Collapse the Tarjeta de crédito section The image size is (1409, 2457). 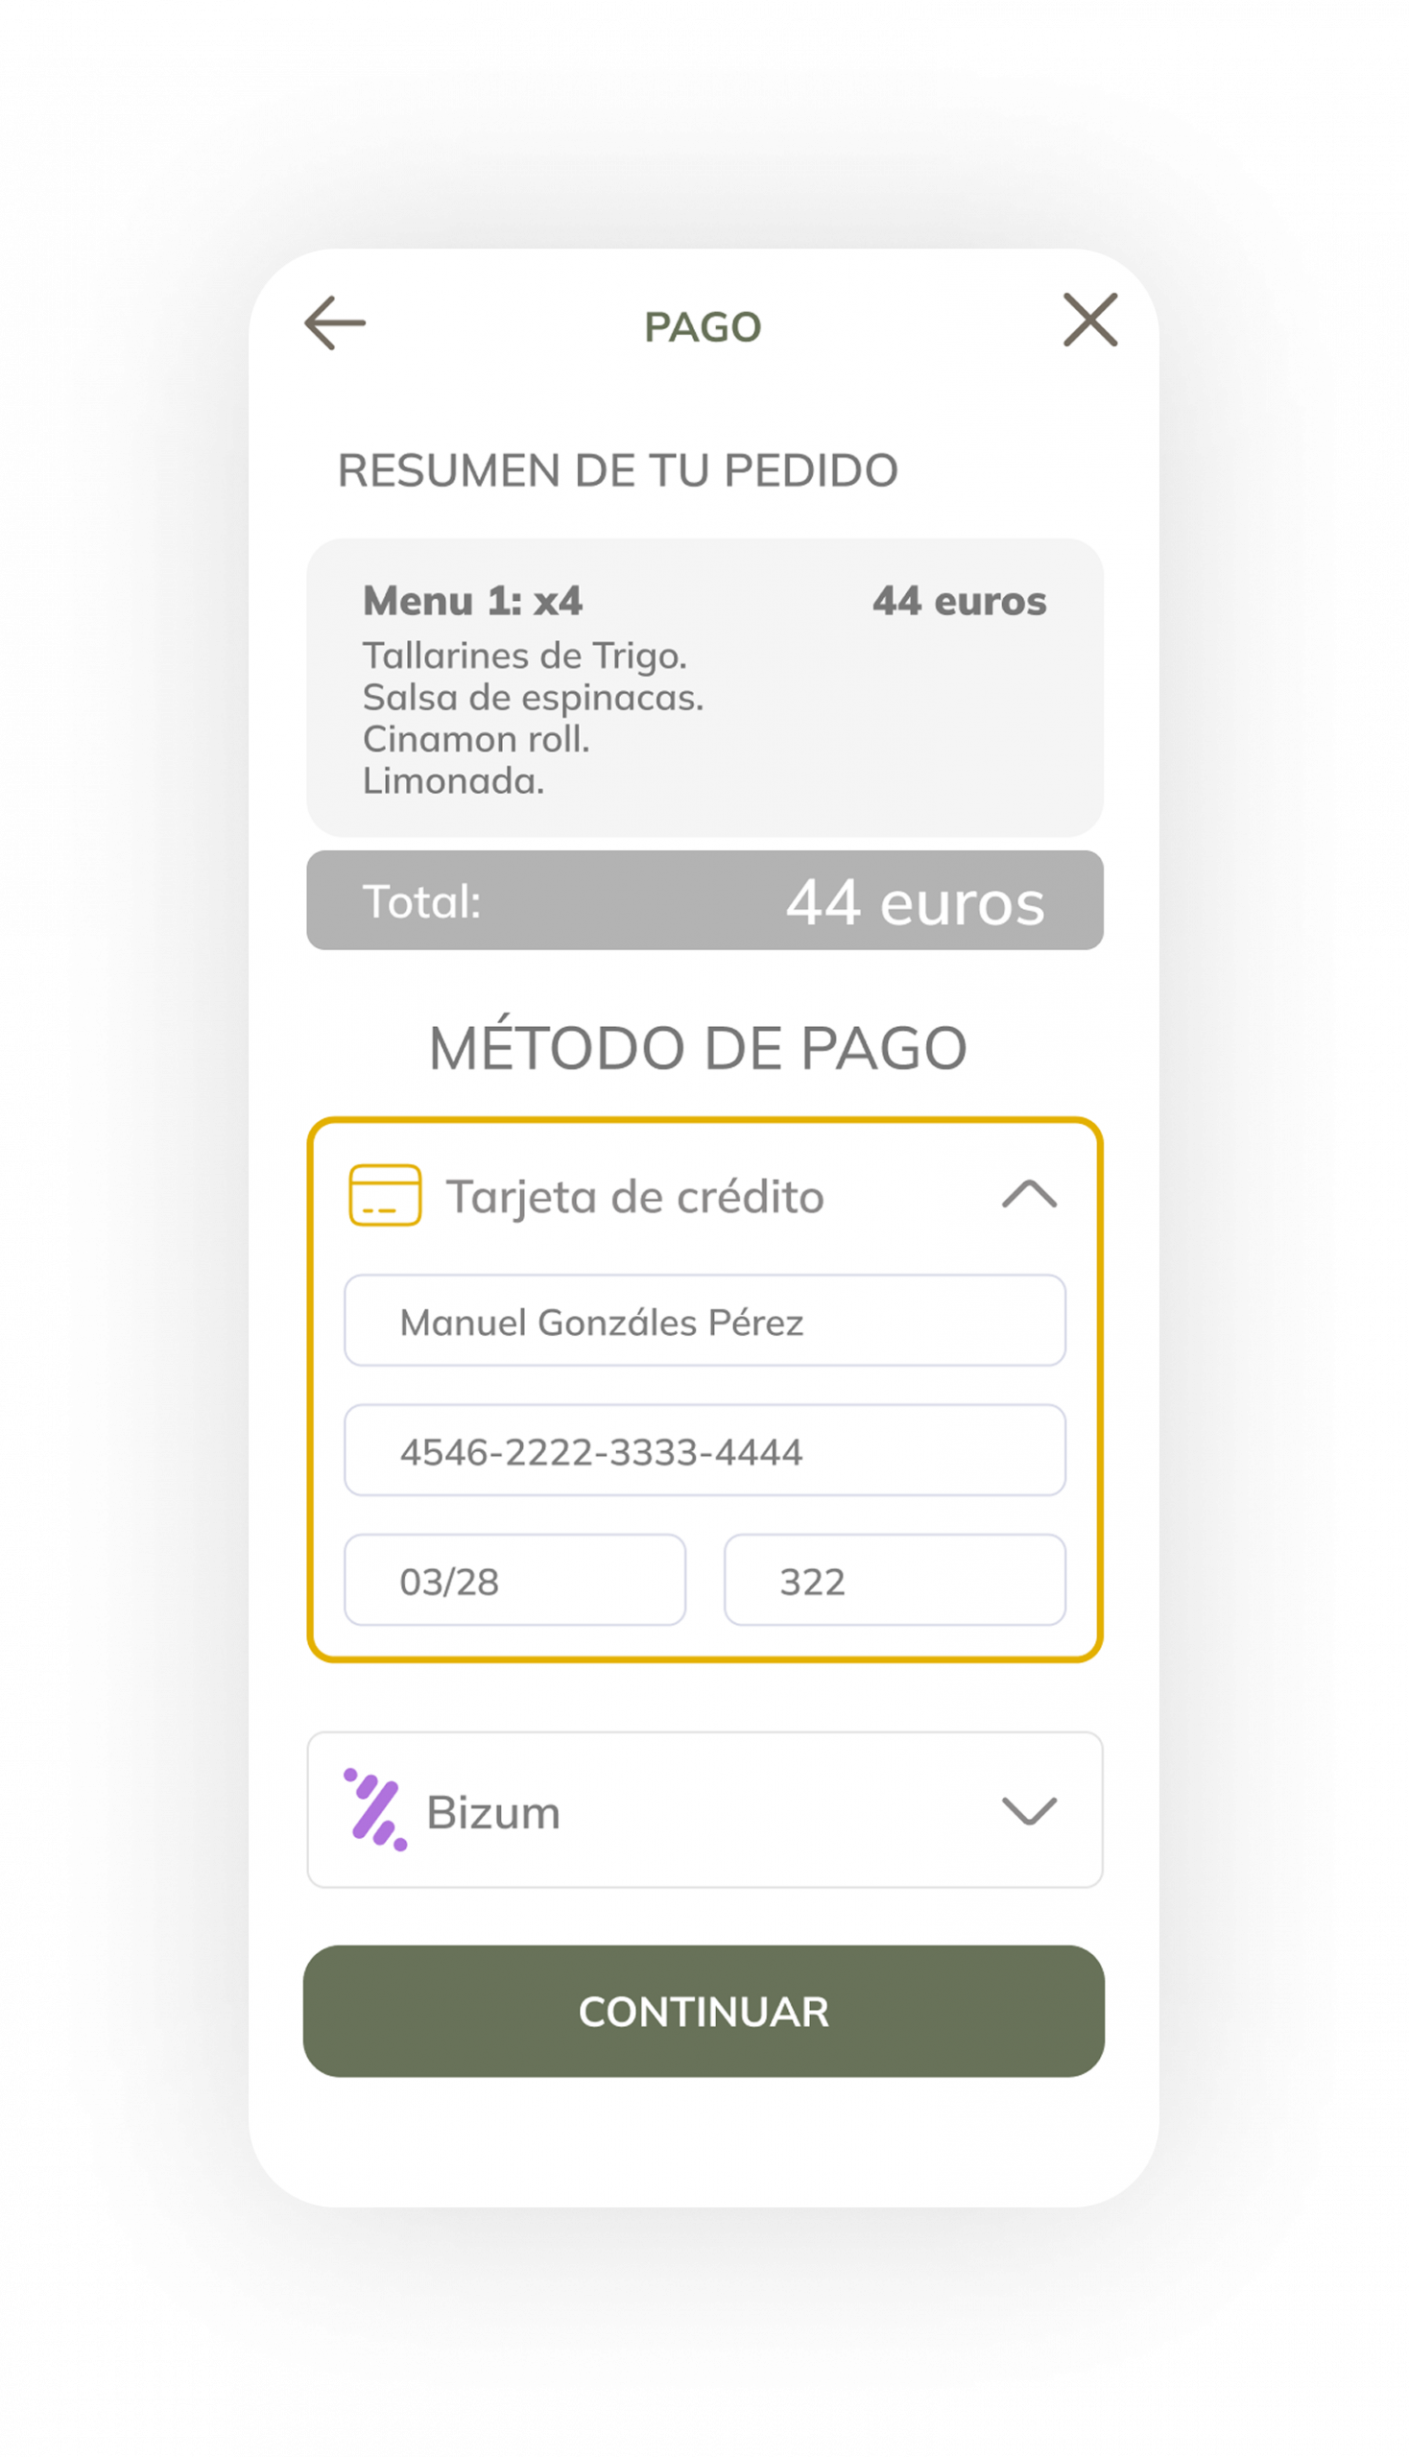pyautogui.click(x=1029, y=1194)
